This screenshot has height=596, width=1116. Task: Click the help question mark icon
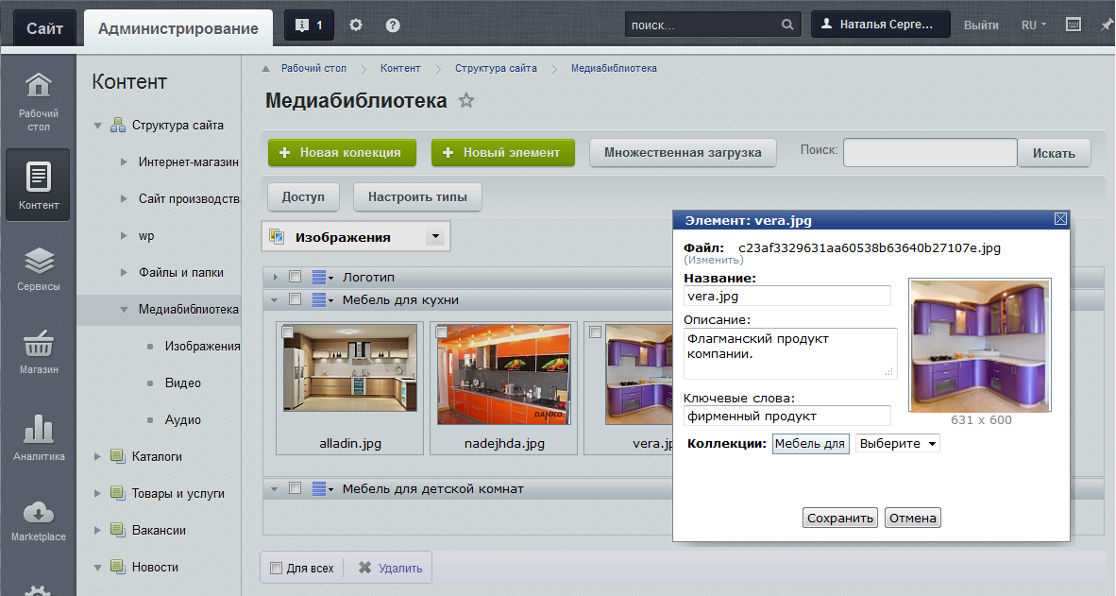[393, 26]
